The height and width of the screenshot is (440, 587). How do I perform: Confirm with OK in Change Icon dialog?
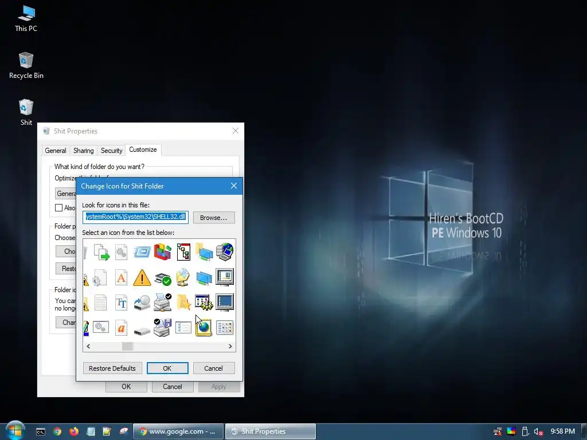167,368
